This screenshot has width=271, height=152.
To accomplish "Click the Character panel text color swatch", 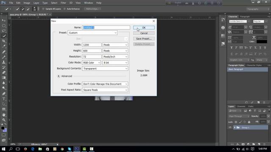I will click(262, 41).
